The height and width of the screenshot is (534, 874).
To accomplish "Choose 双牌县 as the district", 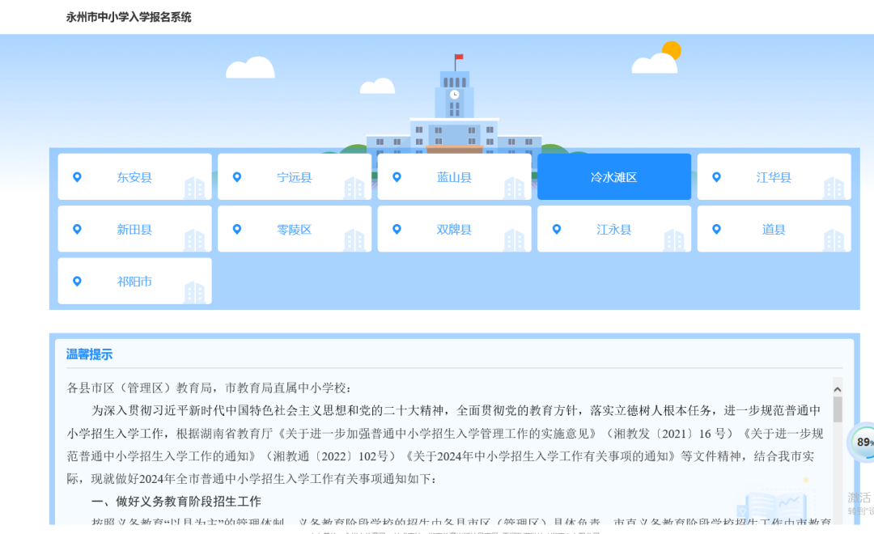I will 454,229.
